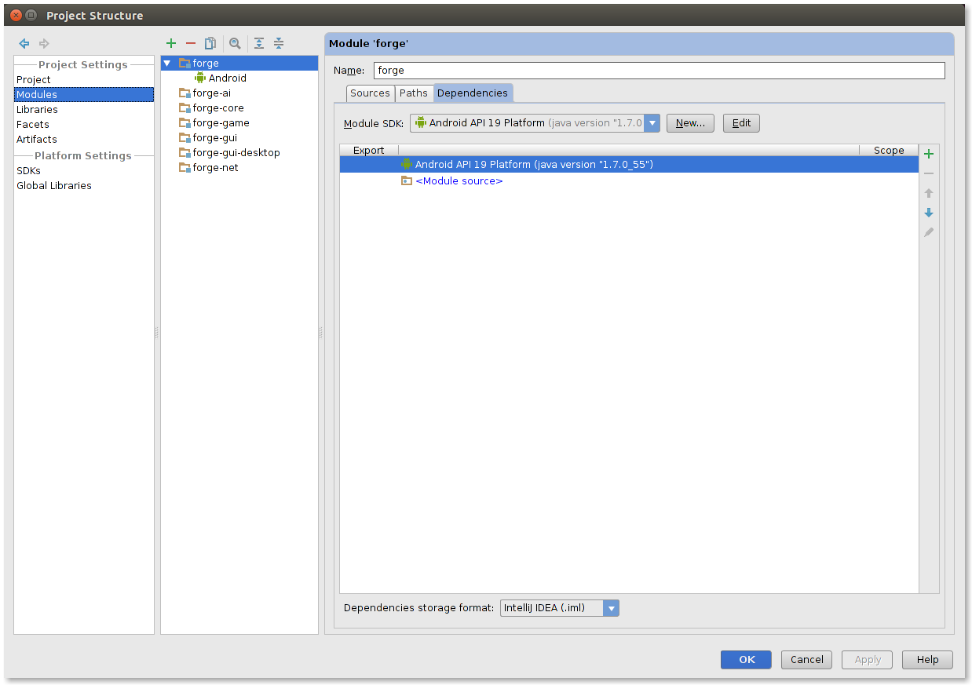The width and height of the screenshot is (972, 685).
Task: Click the back navigation arrow icon
Action: coord(24,43)
